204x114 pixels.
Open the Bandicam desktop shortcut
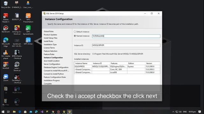point(6,29)
